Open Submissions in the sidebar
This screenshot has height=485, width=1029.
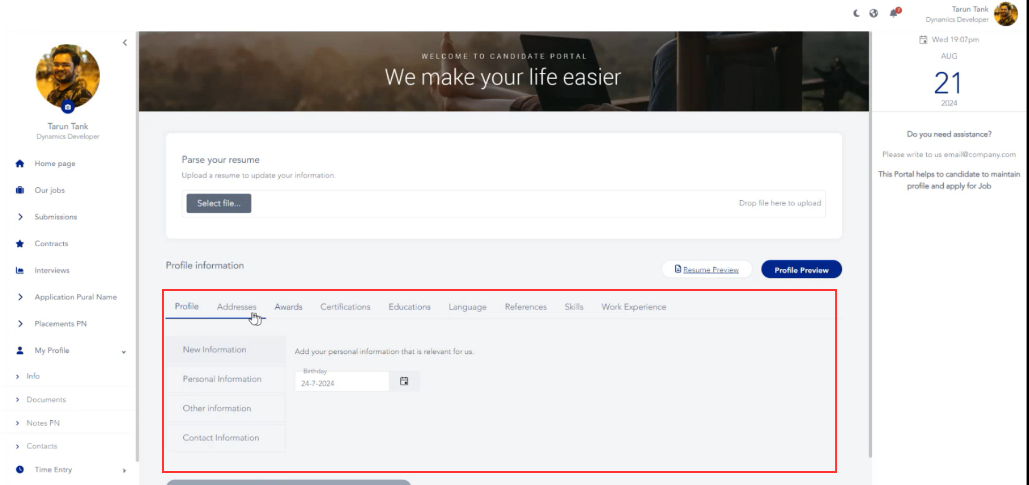click(56, 217)
